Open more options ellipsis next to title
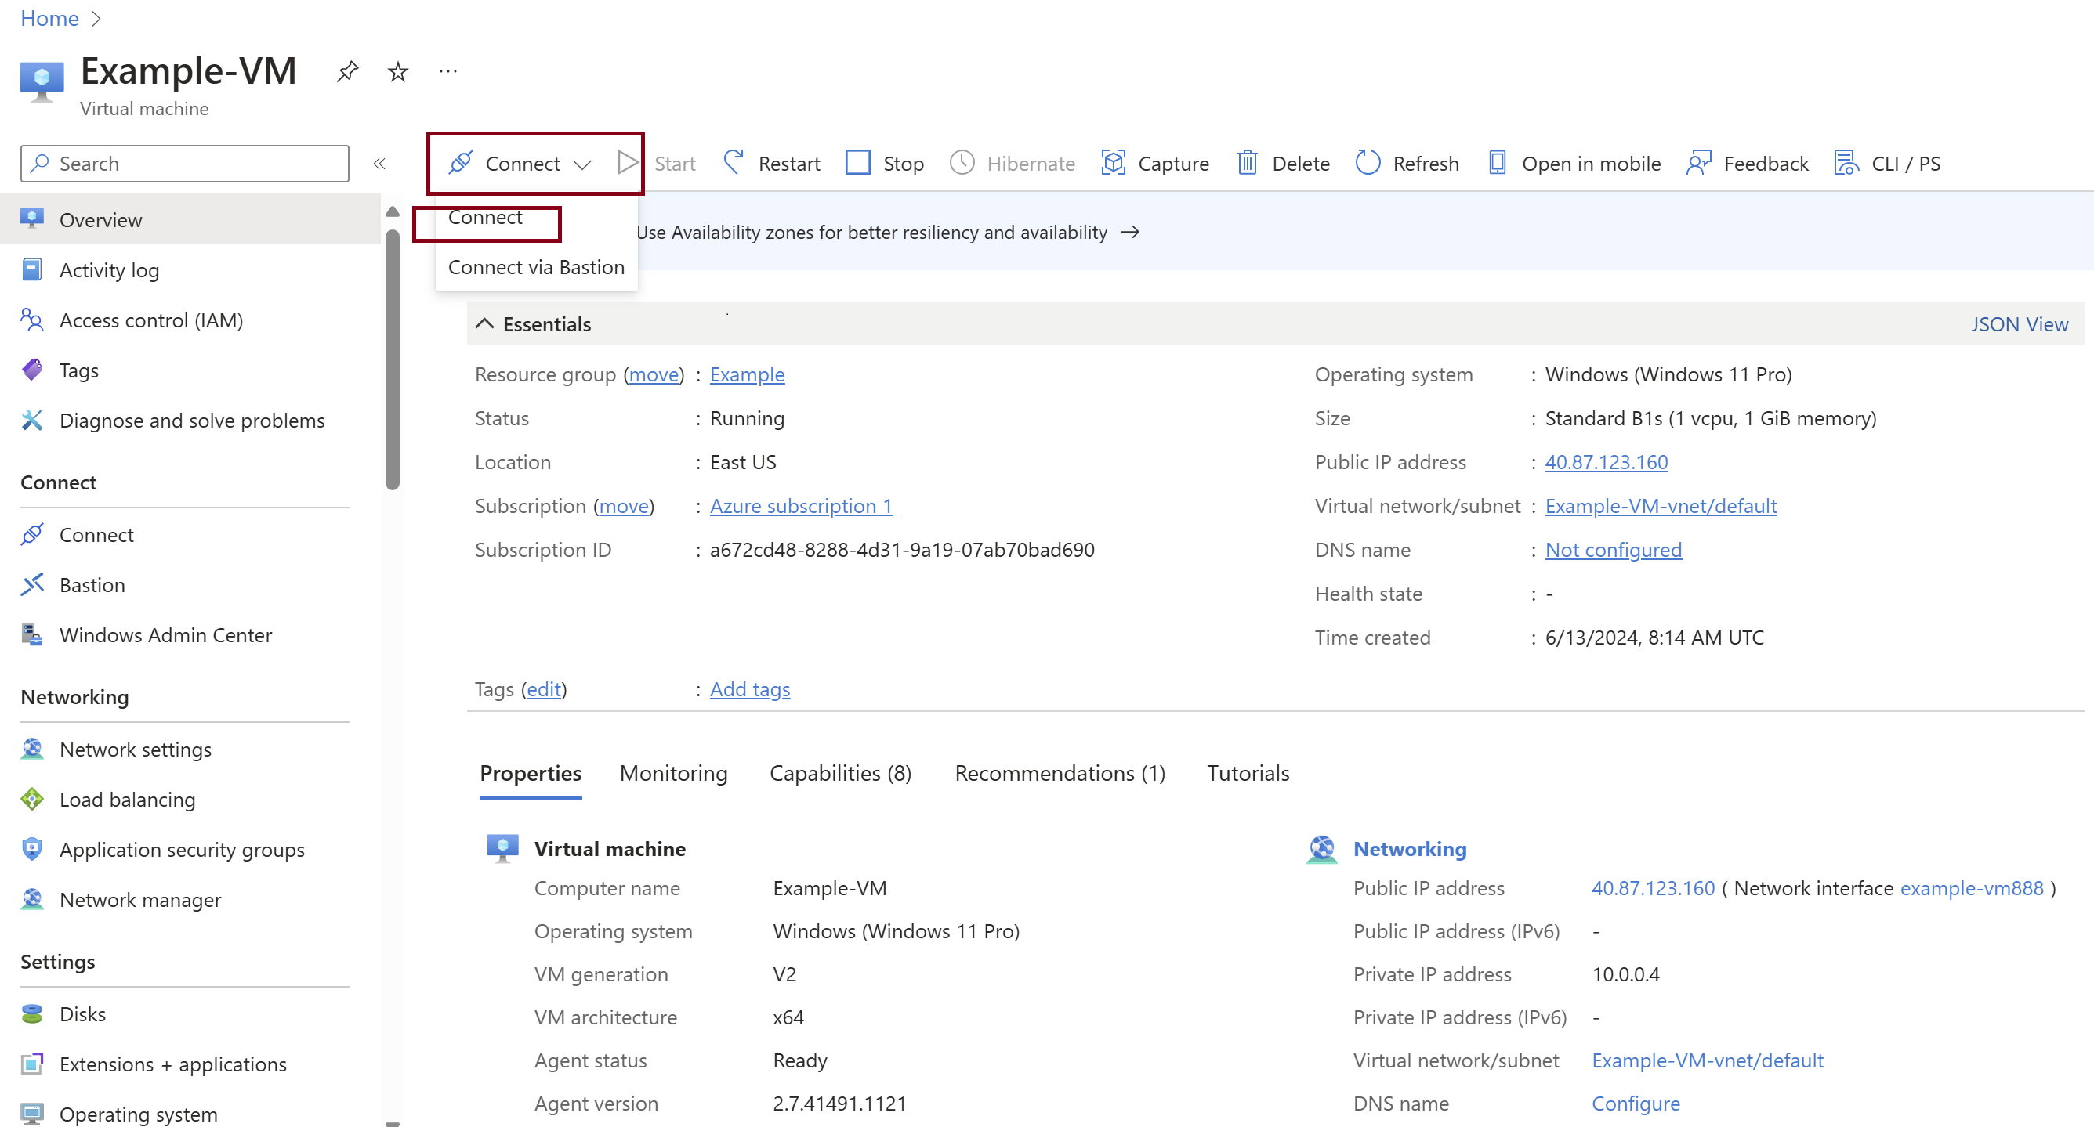Image resolution: width=2094 pixels, height=1127 pixels. [x=448, y=71]
